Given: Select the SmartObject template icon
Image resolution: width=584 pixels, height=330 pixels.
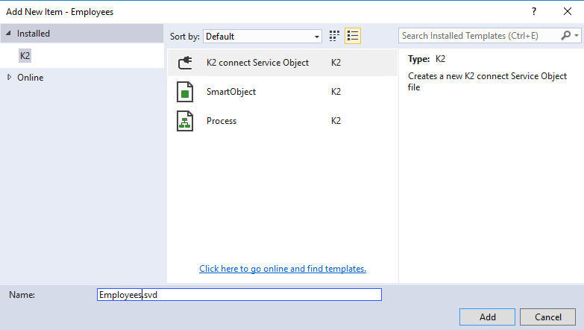Looking at the screenshot, I should pyautogui.click(x=185, y=92).
